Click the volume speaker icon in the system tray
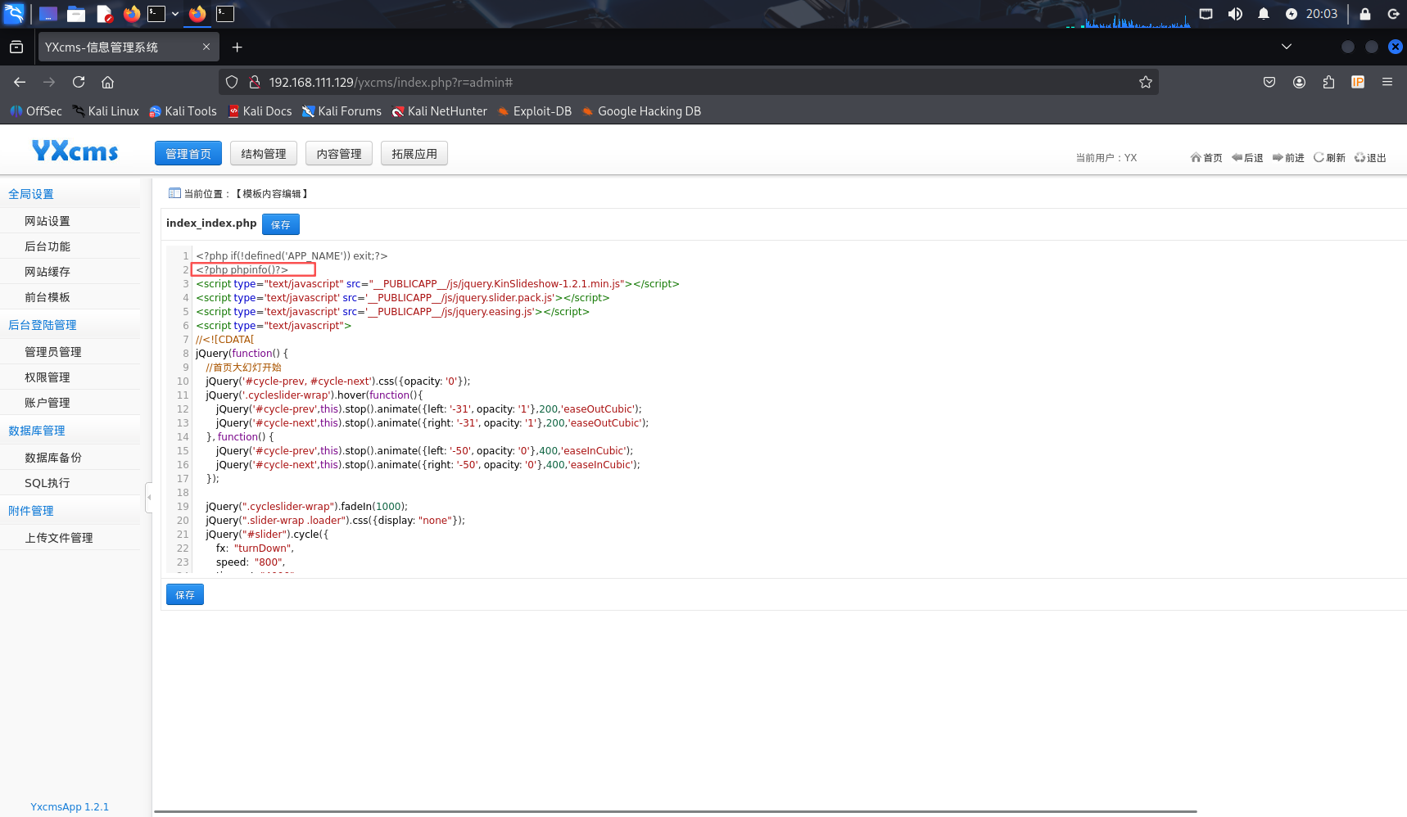1407x817 pixels. [x=1235, y=14]
